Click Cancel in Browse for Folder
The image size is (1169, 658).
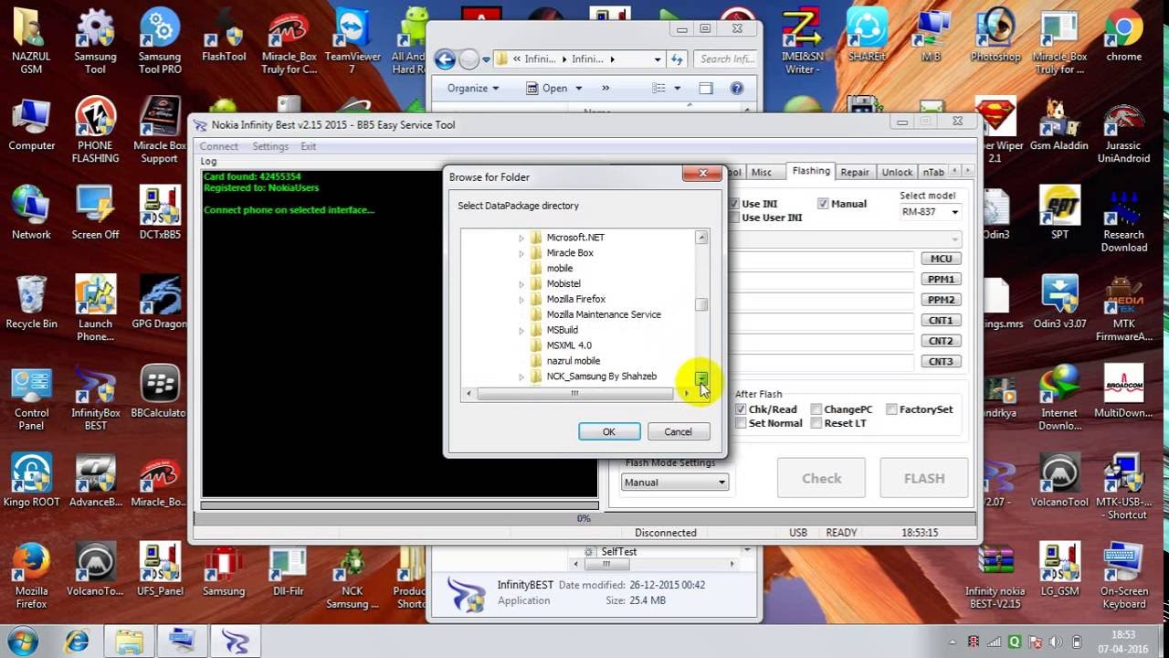coord(678,431)
